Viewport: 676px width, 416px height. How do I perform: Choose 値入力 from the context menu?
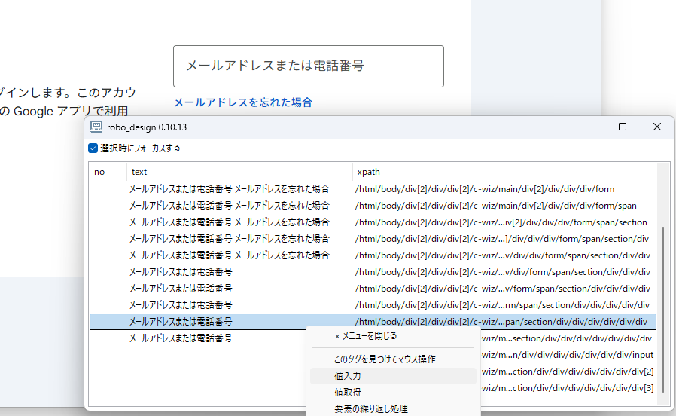point(348,375)
